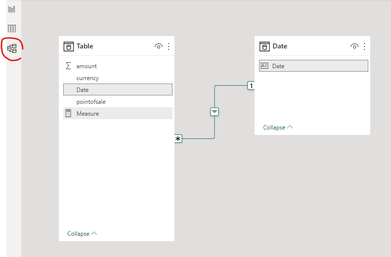The image size is (391, 257).
Task: Open more options on Date card
Action: pos(365,46)
